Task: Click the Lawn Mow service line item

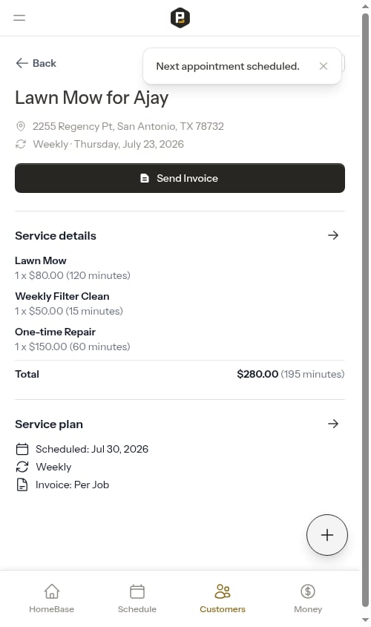Action: pyautogui.click(x=73, y=268)
